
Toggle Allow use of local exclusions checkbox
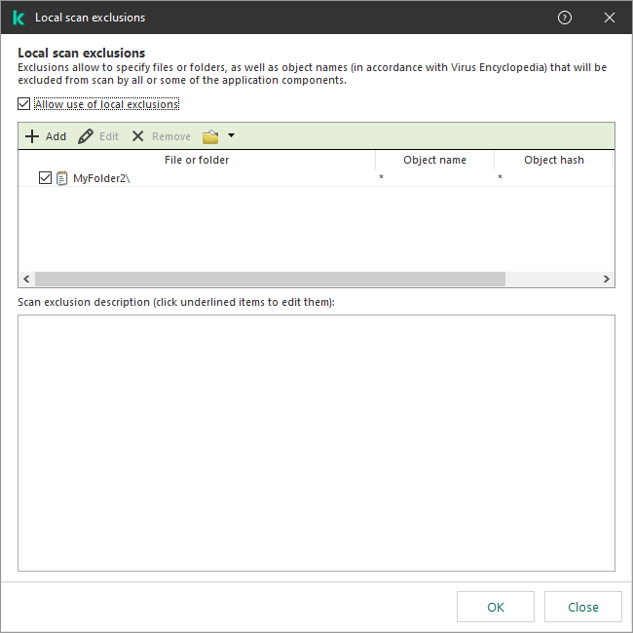[x=23, y=104]
